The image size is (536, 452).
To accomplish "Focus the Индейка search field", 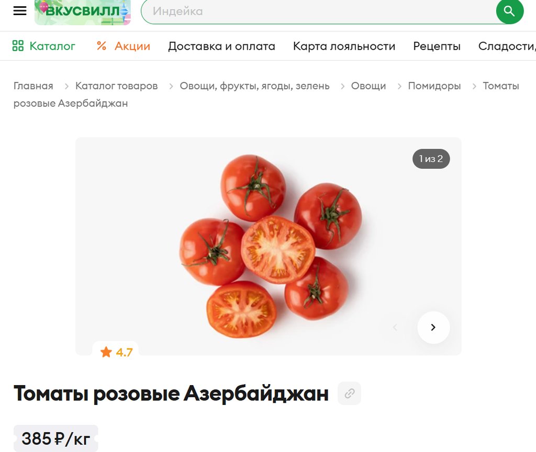I will click(x=318, y=11).
